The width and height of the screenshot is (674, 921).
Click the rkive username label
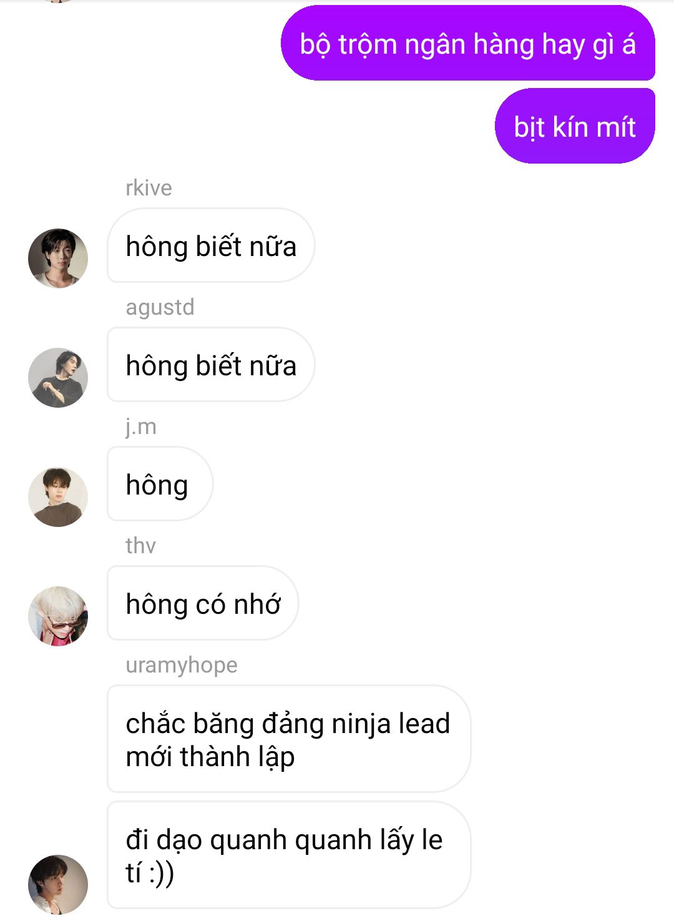(x=149, y=188)
